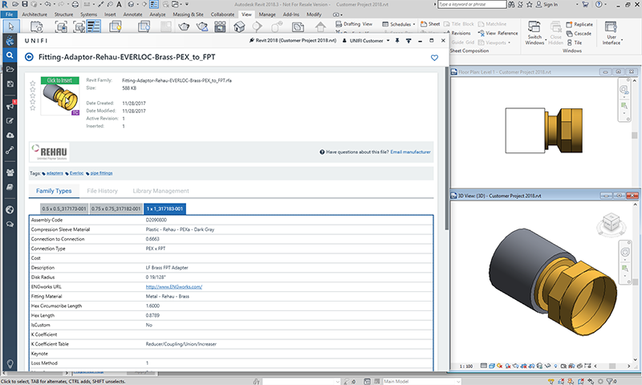Open the users group icon in UNIFI sidebar
The image size is (642, 385).
coord(10,172)
